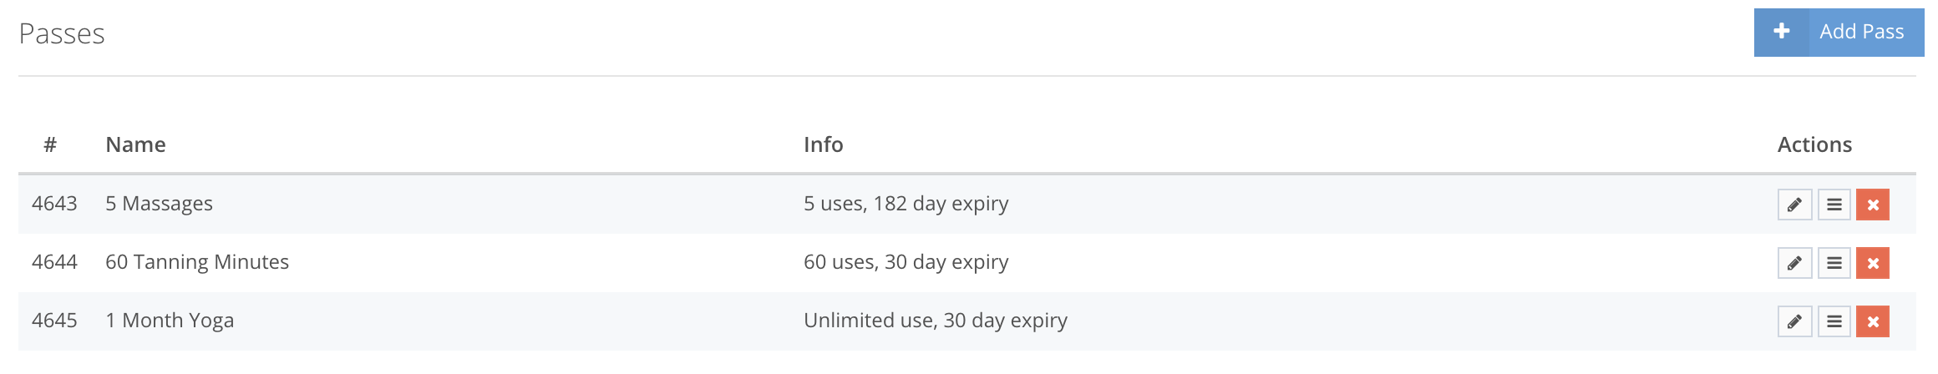1938x374 pixels.
Task: Open list details for 60 Tanning Minutes
Action: point(1834,263)
